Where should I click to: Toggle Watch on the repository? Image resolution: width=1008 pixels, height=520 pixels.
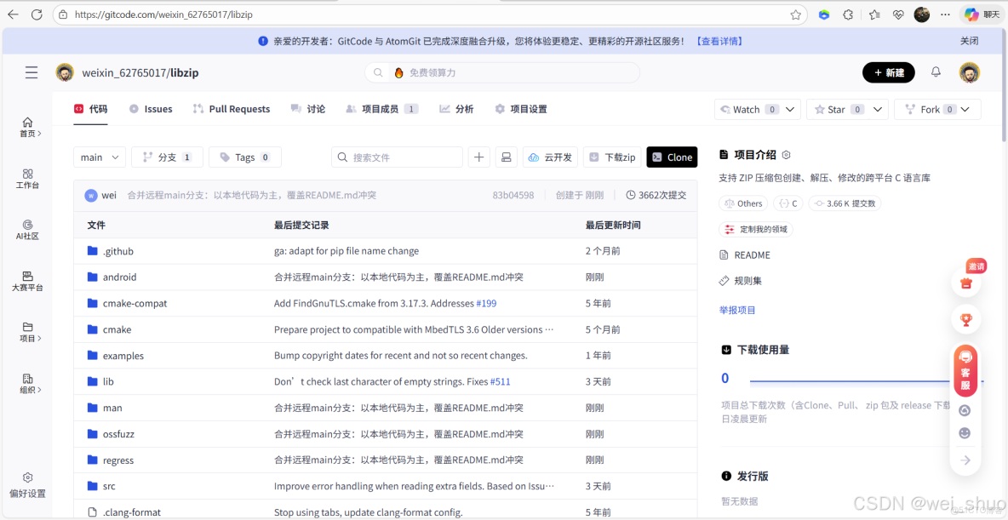click(x=747, y=109)
